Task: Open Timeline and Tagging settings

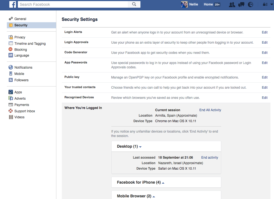Action: click(30, 43)
